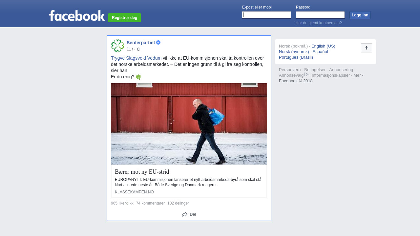Click the Facebook logo
This screenshot has width=420, height=236.
(77, 16)
